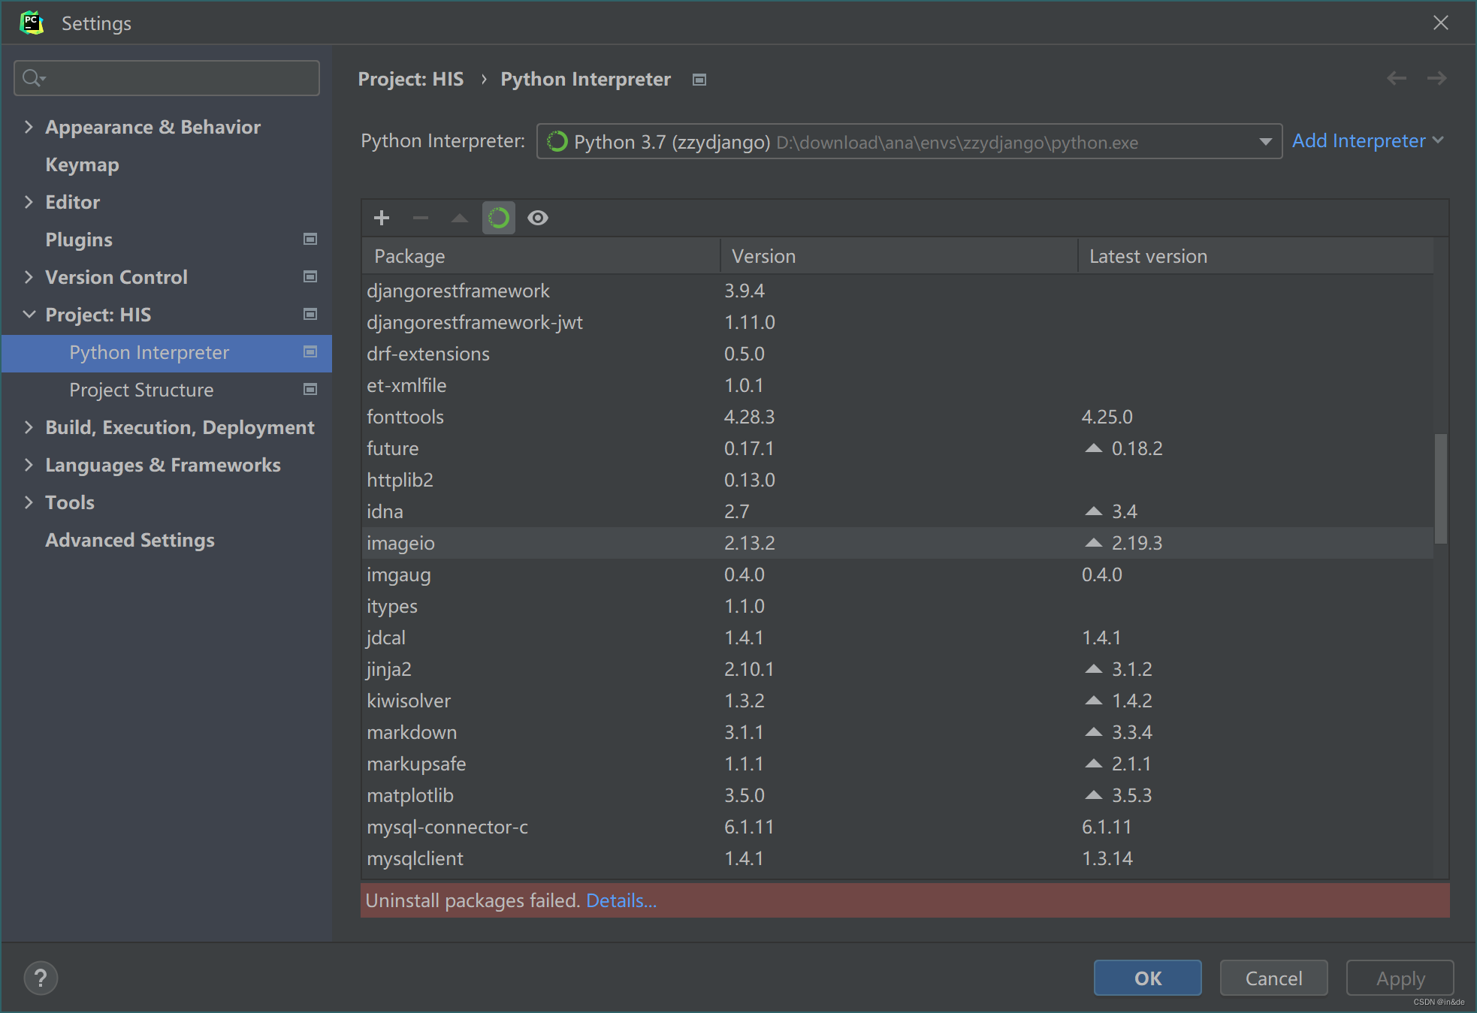Open Keymap settings
Screen dimensions: 1477x1013
tap(82, 164)
